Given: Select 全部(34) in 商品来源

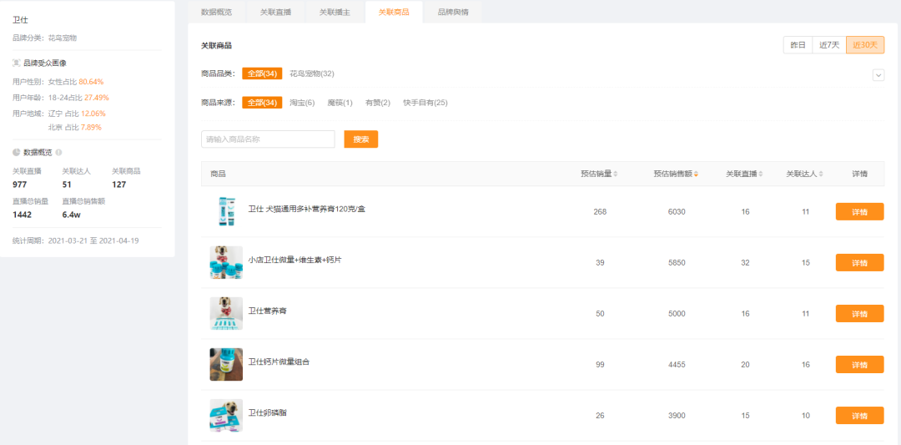Looking at the screenshot, I should 262,103.
